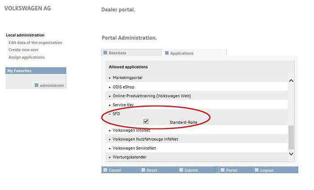Click the square icon beside Cancel

point(105,170)
